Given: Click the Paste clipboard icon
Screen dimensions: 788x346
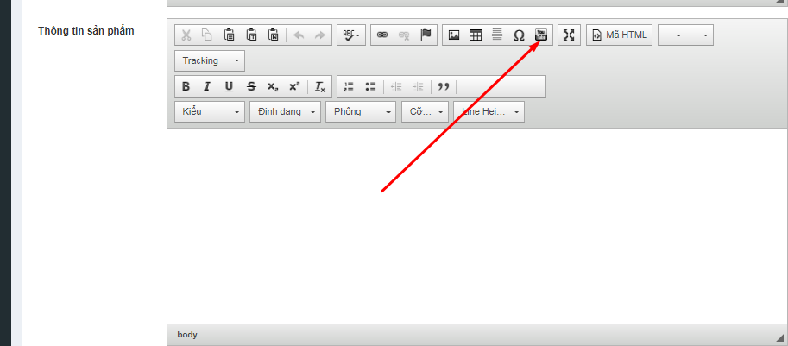Looking at the screenshot, I should tap(230, 35).
